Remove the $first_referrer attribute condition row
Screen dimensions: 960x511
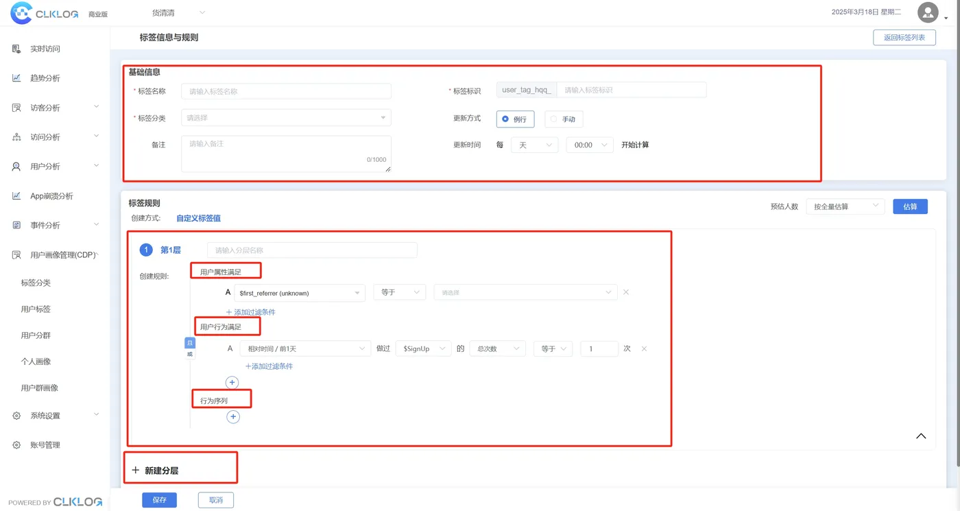[625, 292]
